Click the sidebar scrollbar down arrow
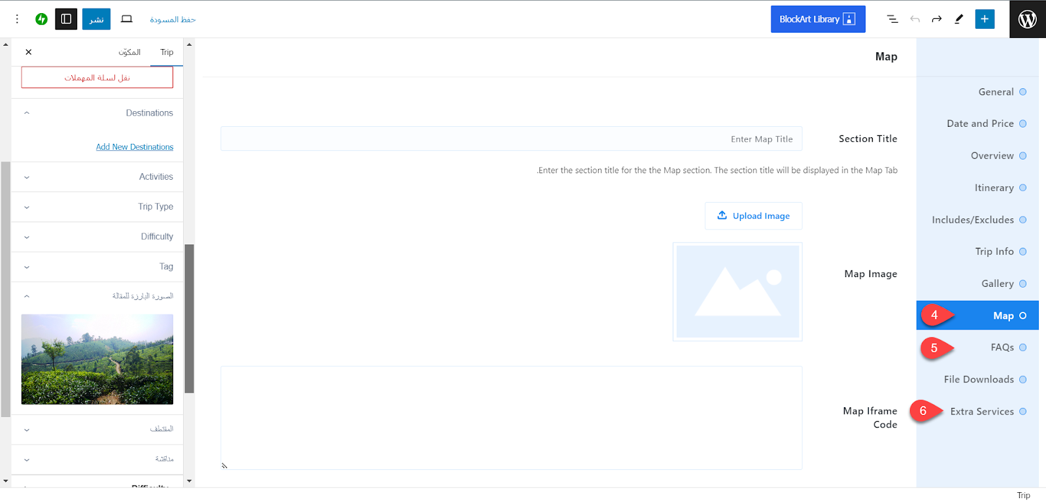The width and height of the screenshot is (1046, 502). click(x=190, y=481)
